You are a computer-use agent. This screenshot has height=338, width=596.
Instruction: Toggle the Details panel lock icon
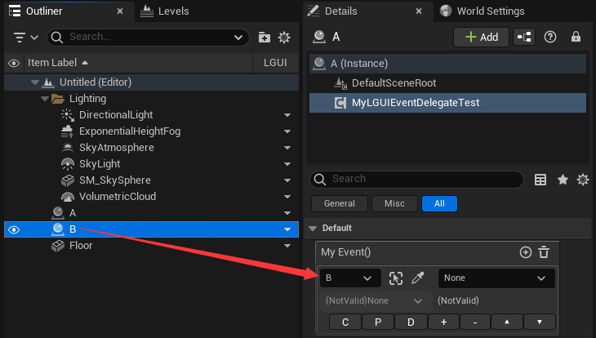(x=576, y=37)
